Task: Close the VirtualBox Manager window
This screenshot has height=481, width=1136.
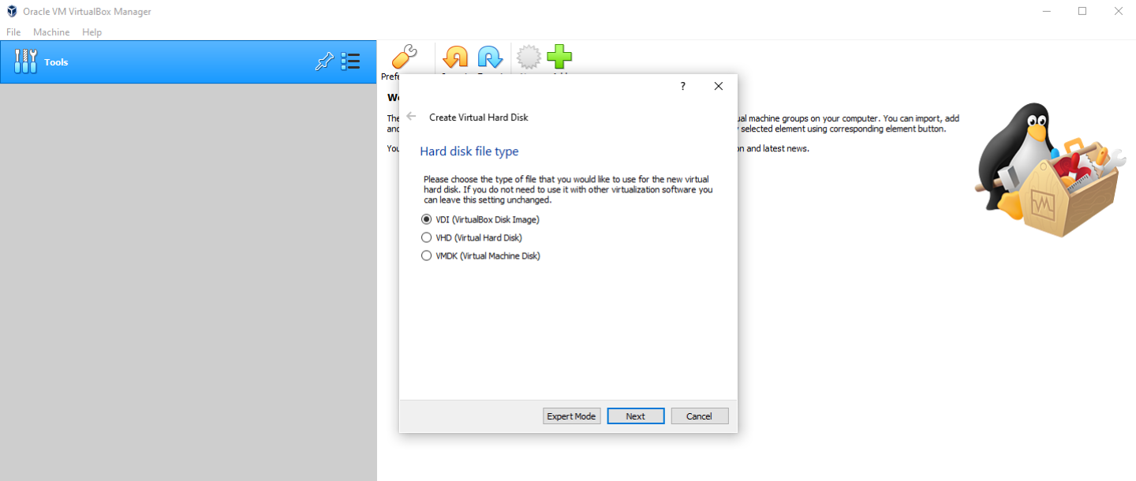Action: 1118,11
